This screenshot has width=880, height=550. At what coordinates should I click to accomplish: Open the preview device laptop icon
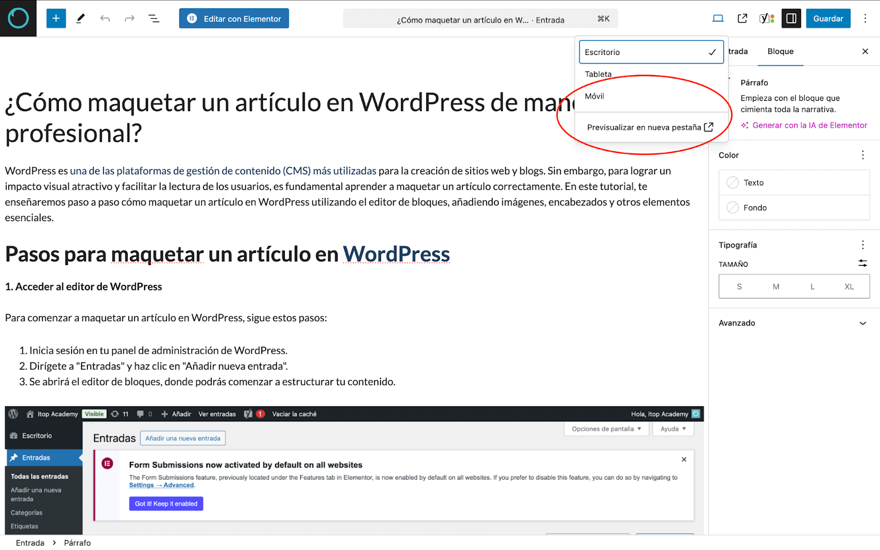(718, 19)
